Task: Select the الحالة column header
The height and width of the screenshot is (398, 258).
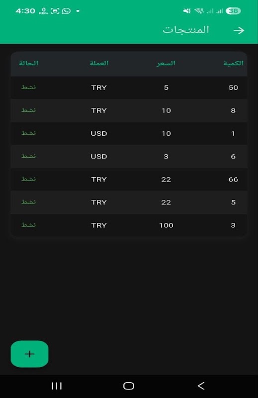Action: (x=29, y=63)
